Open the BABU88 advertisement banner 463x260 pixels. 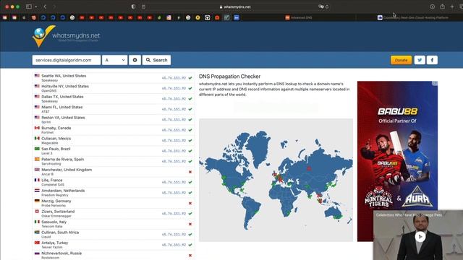coord(397,161)
